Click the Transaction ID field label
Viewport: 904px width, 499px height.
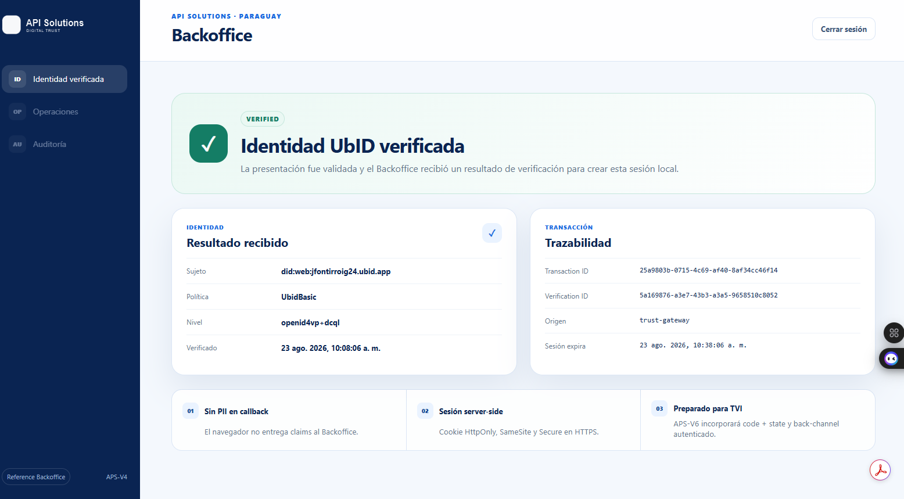coord(566,271)
